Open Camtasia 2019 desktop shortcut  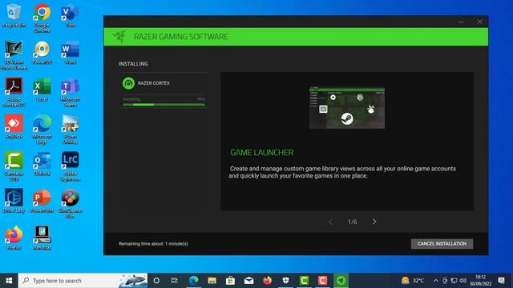coord(14,166)
